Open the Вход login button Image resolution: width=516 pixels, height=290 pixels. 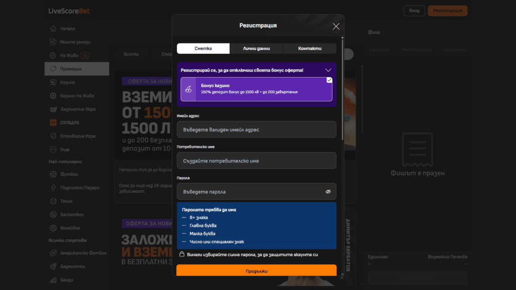414,10
